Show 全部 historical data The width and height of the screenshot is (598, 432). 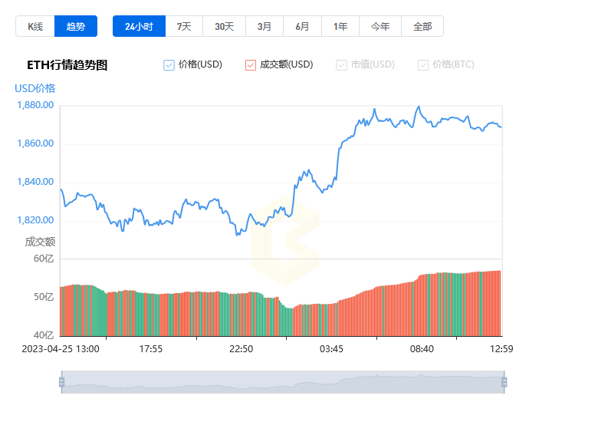(422, 26)
